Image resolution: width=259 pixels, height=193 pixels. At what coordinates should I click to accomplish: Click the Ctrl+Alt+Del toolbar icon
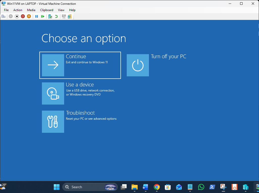4,16
